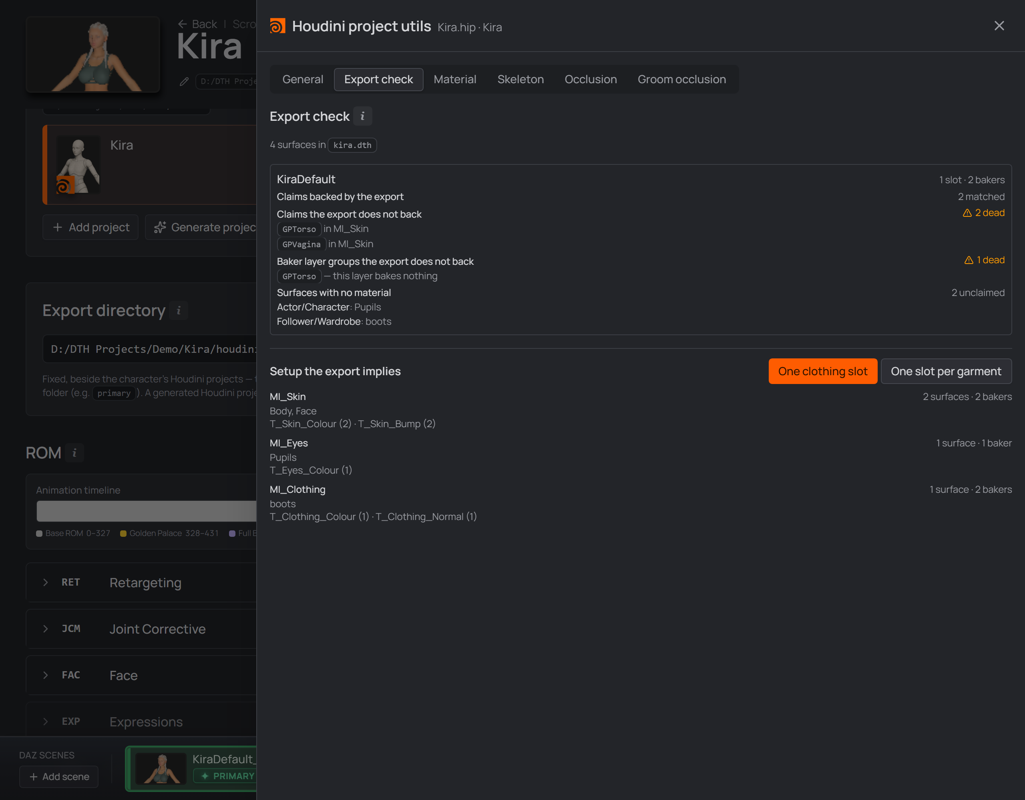The width and height of the screenshot is (1025, 800).
Task: Click the plus icon on Add scene
Action: (x=34, y=776)
